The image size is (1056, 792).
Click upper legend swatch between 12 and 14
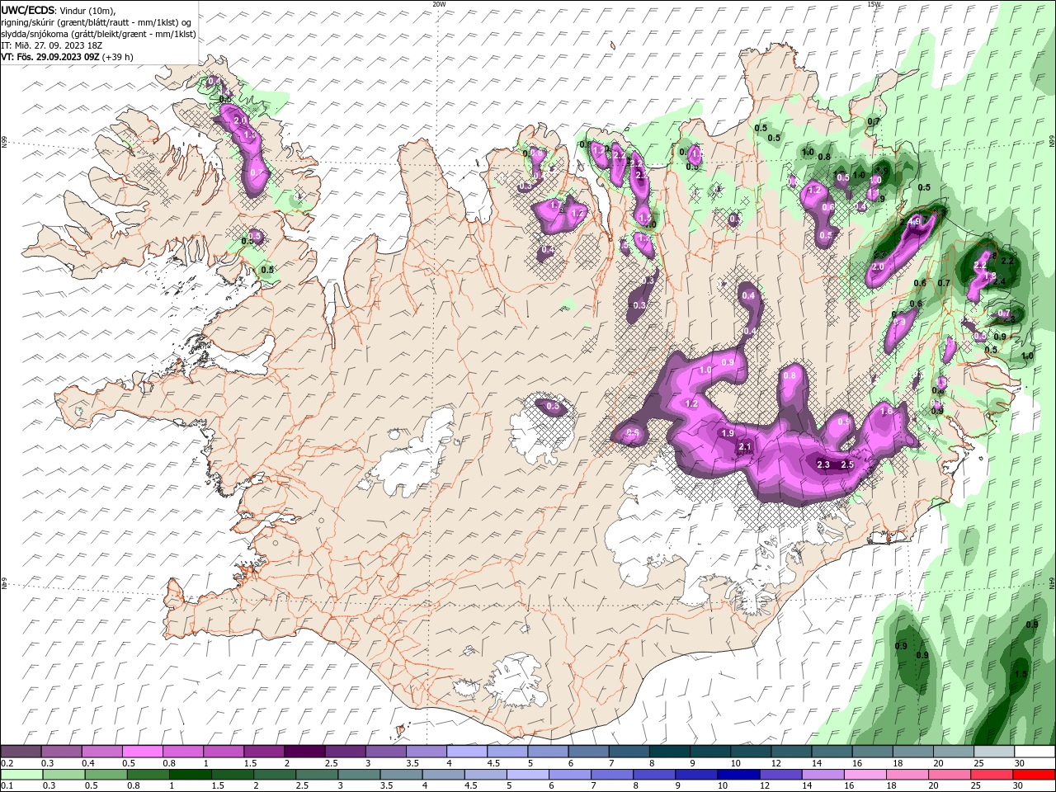click(791, 752)
